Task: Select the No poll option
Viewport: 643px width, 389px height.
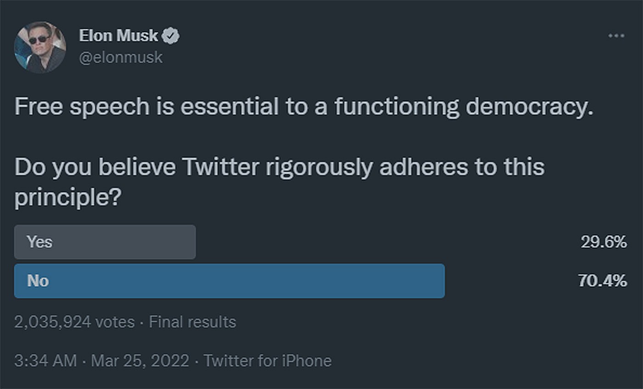Action: [x=229, y=281]
